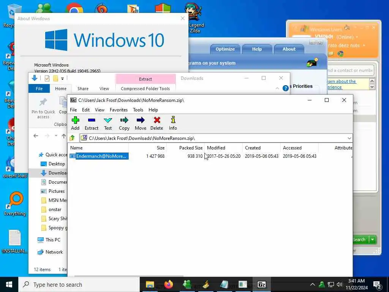The image size is (389, 292).
Task: Open the Favorites menu in 7-Zip
Action: (119, 110)
